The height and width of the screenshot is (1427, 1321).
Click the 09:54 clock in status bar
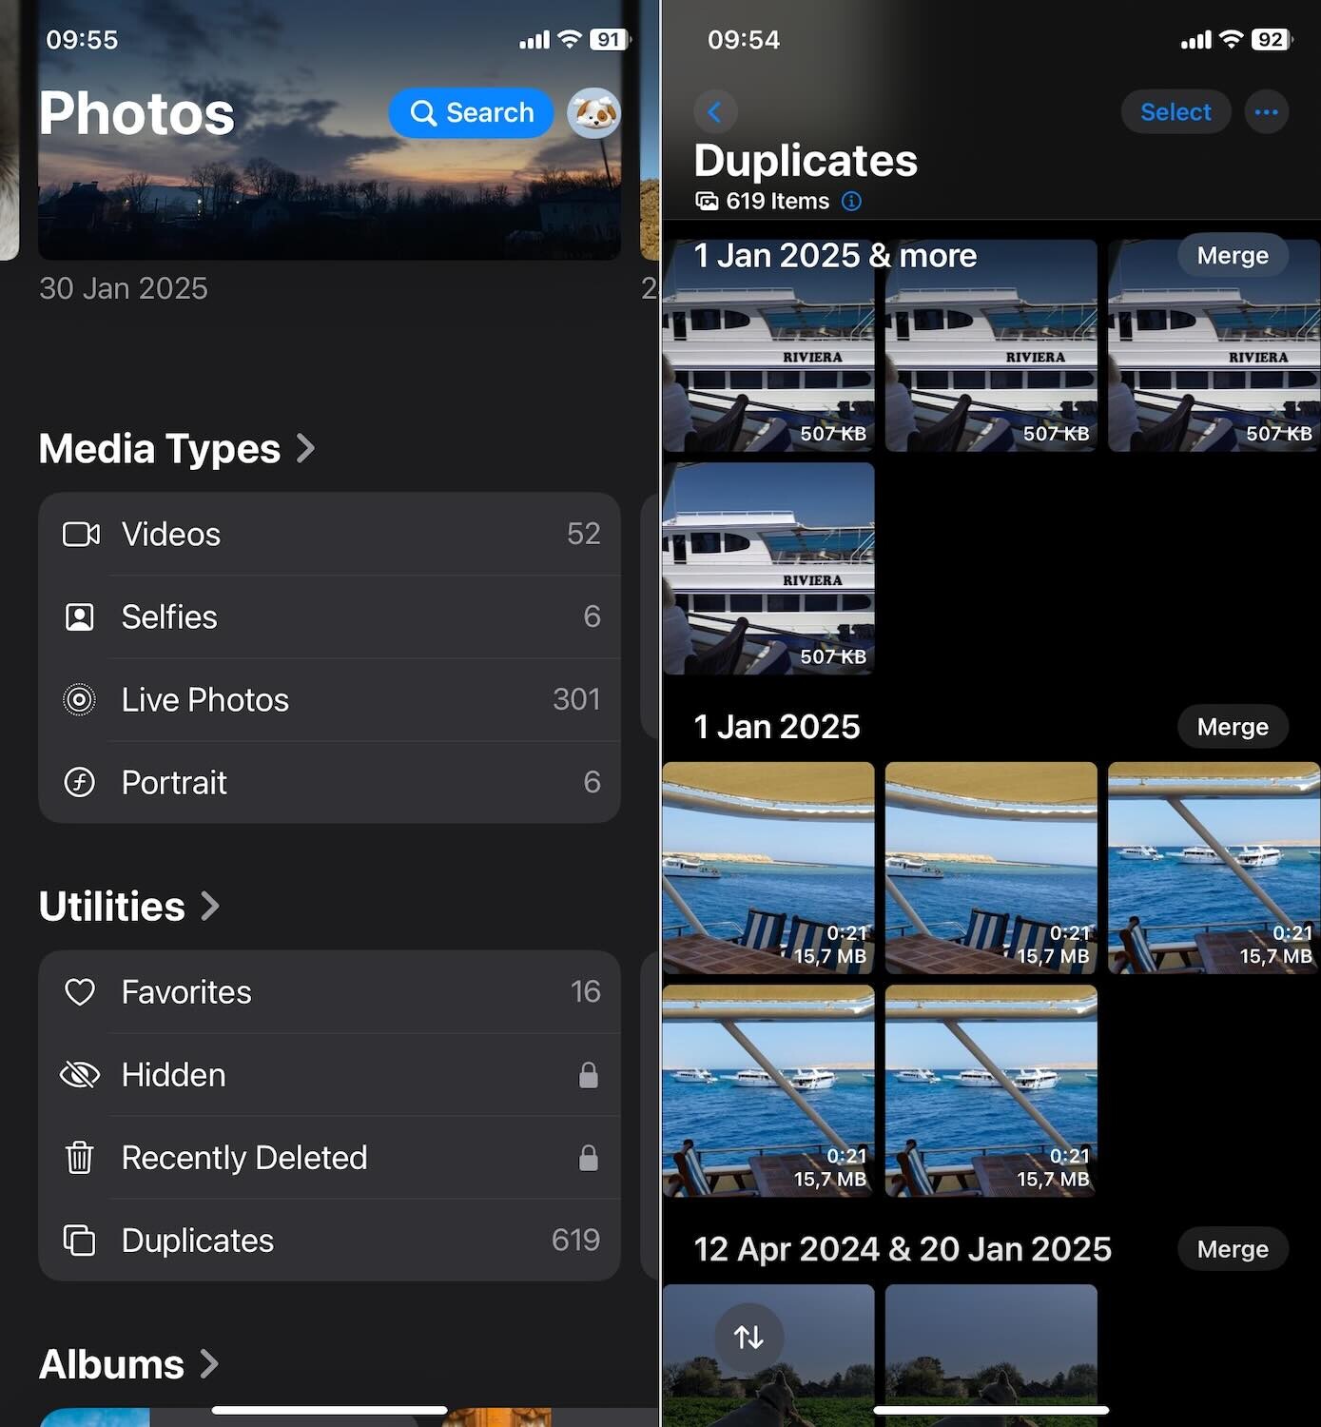[744, 40]
